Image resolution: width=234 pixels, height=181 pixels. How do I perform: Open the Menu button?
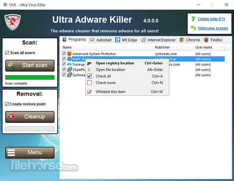point(30,153)
